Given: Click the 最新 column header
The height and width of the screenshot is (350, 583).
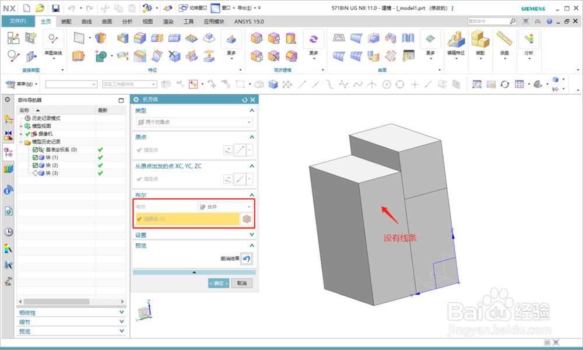Looking at the screenshot, I should [x=110, y=110].
